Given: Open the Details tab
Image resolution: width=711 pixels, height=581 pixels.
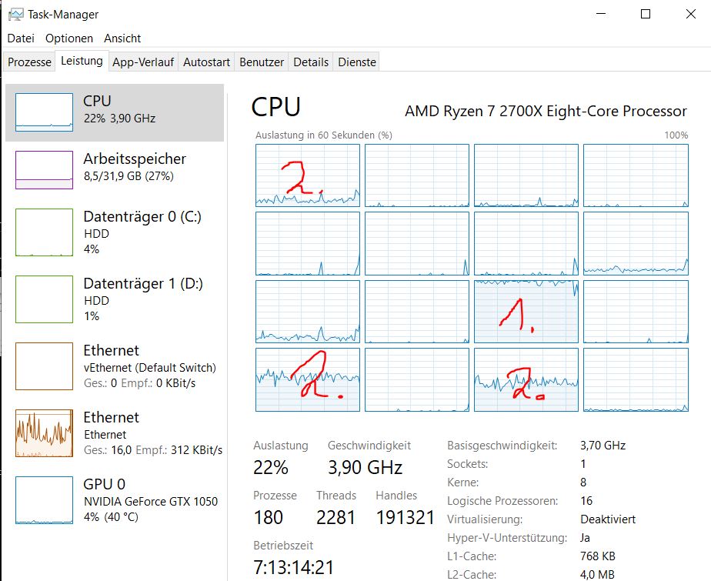Looking at the screenshot, I should click(x=311, y=62).
